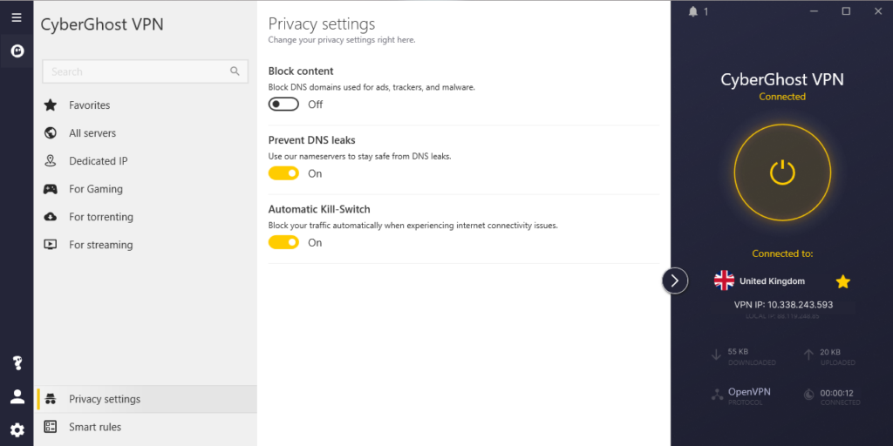Open the help question-mark ghost icon
Image resolution: width=893 pixels, height=446 pixels.
coord(17,363)
